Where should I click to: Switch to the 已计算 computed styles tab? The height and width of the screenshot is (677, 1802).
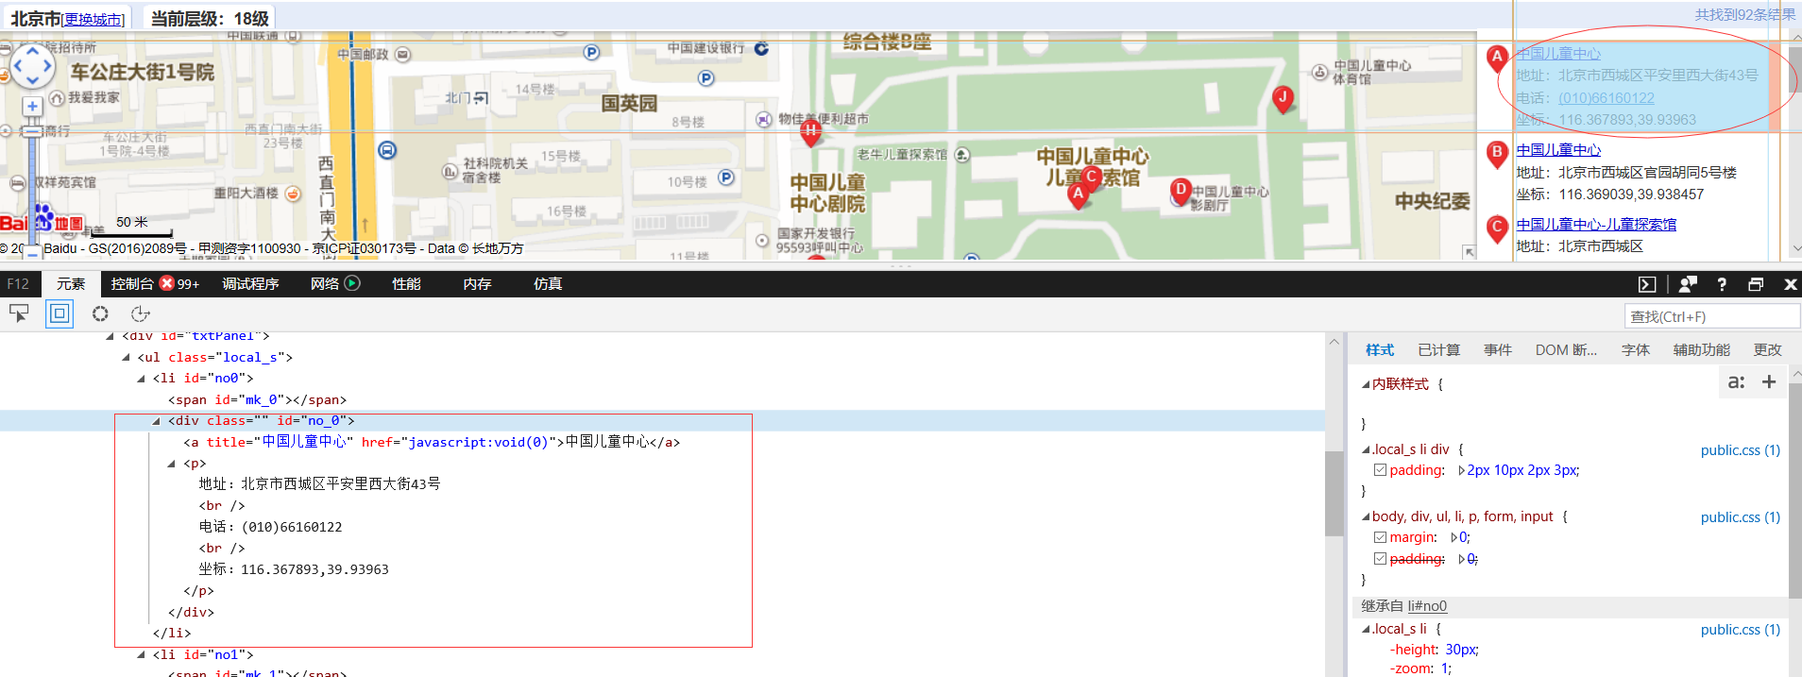pos(1438,349)
